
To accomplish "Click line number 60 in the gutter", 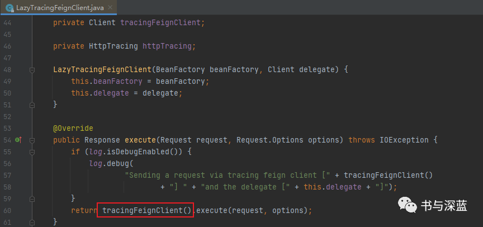I will click(7, 211).
